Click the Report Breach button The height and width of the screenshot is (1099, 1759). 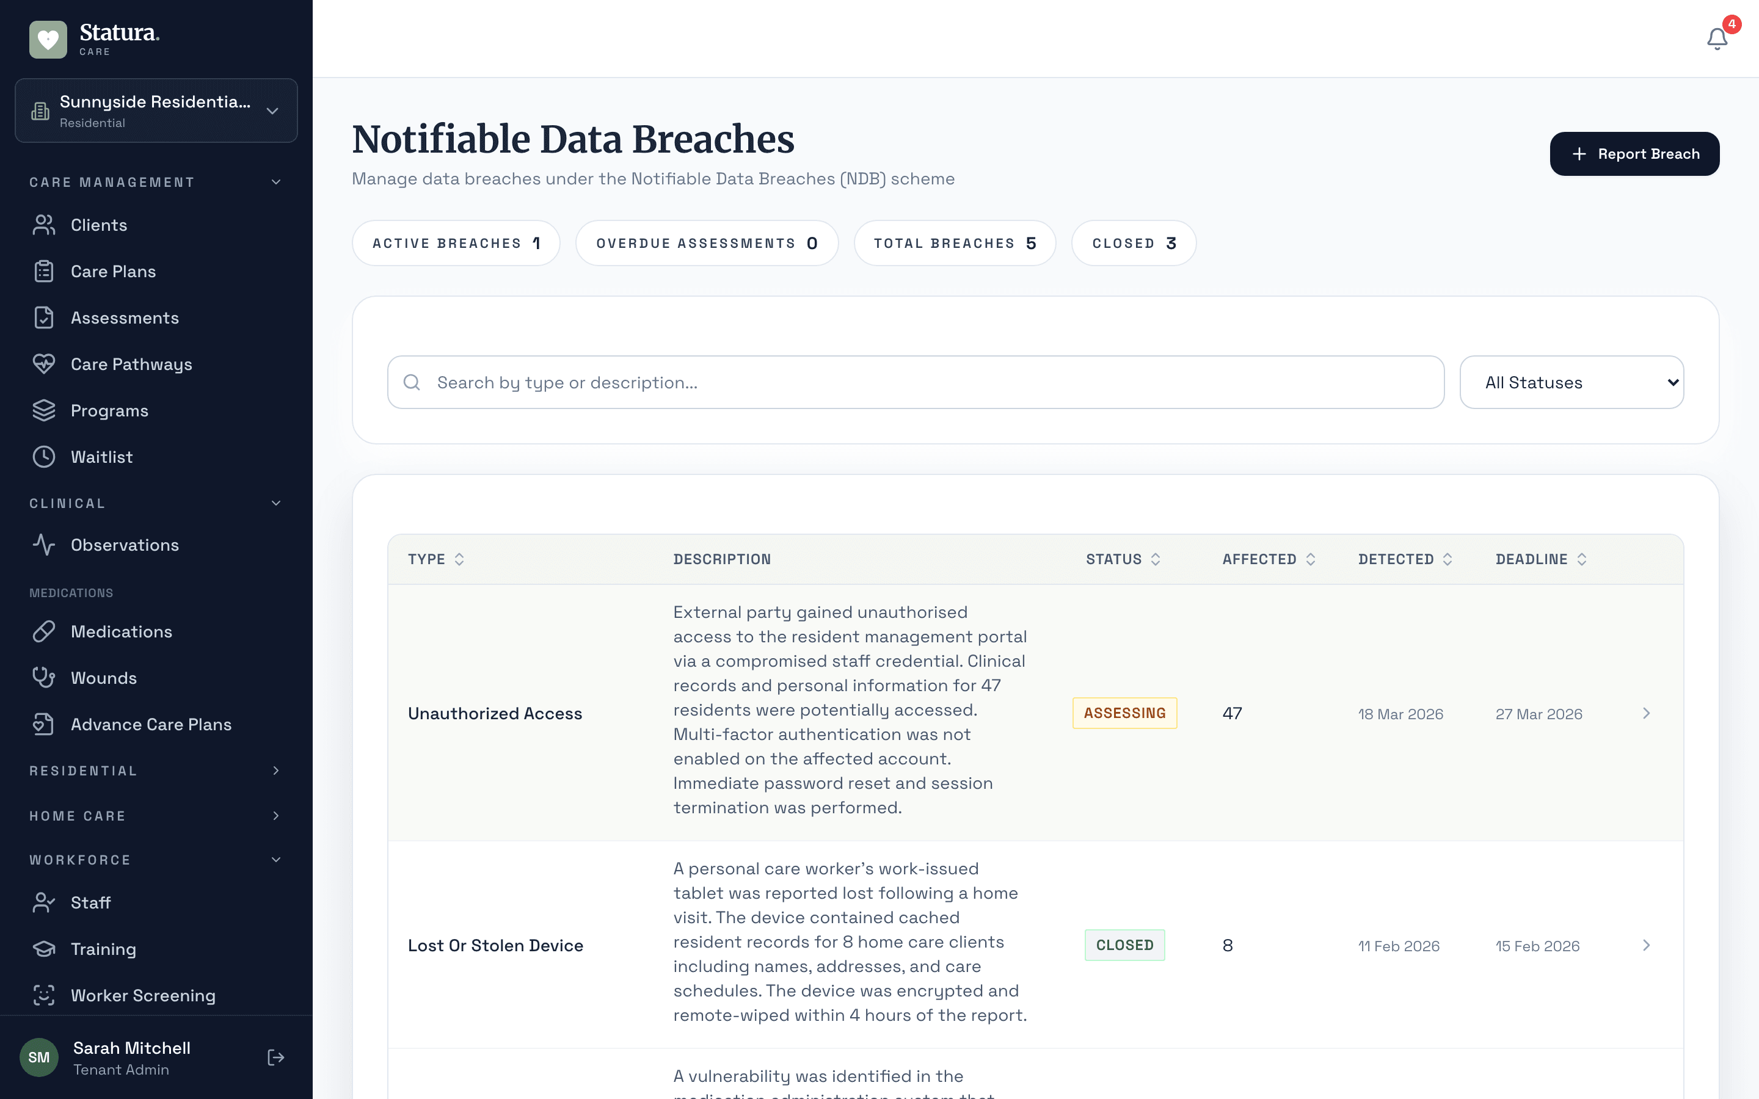(1634, 153)
